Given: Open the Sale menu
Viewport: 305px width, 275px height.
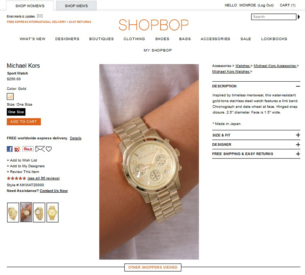Looking at the screenshot, I should (246, 39).
